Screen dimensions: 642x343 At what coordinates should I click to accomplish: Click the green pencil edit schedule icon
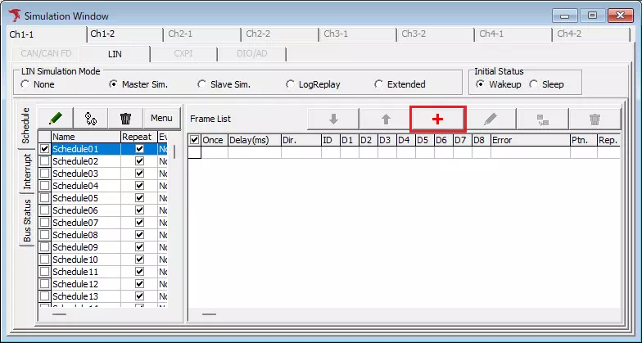click(56, 119)
